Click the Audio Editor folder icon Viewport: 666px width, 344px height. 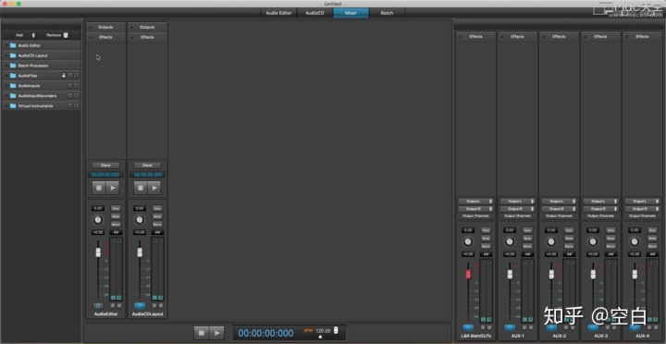tap(13, 45)
